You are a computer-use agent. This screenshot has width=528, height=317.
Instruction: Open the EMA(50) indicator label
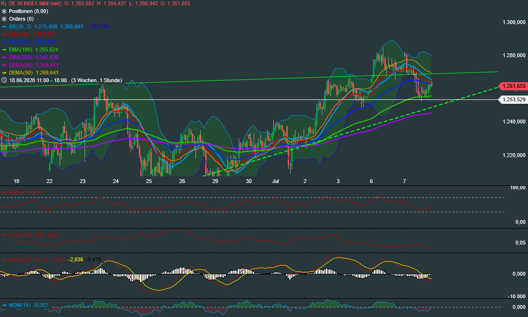19,42
